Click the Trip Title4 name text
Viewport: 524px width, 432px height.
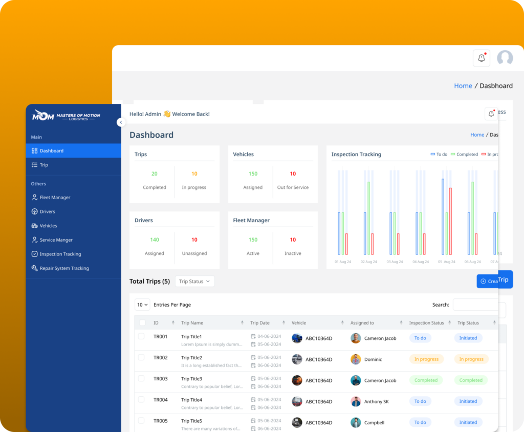(191, 400)
